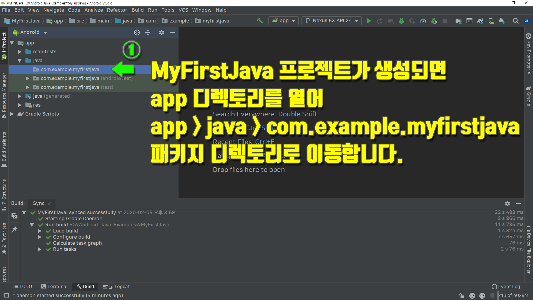Run the app with green play button
Screen dimensions: 533x300
pyautogui.click(x=369, y=21)
